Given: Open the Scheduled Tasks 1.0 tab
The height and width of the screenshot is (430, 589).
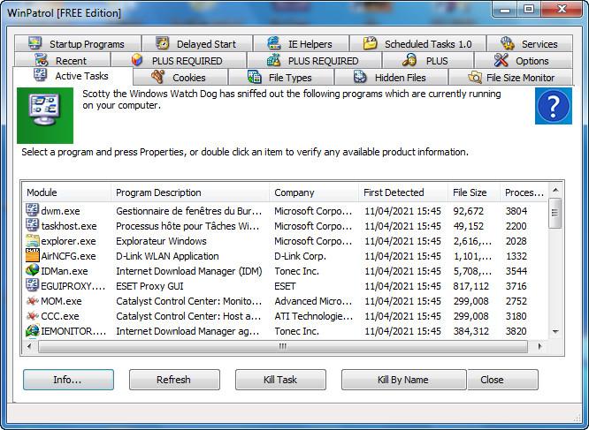Looking at the screenshot, I should (418, 43).
